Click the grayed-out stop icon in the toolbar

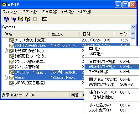click(35, 19)
